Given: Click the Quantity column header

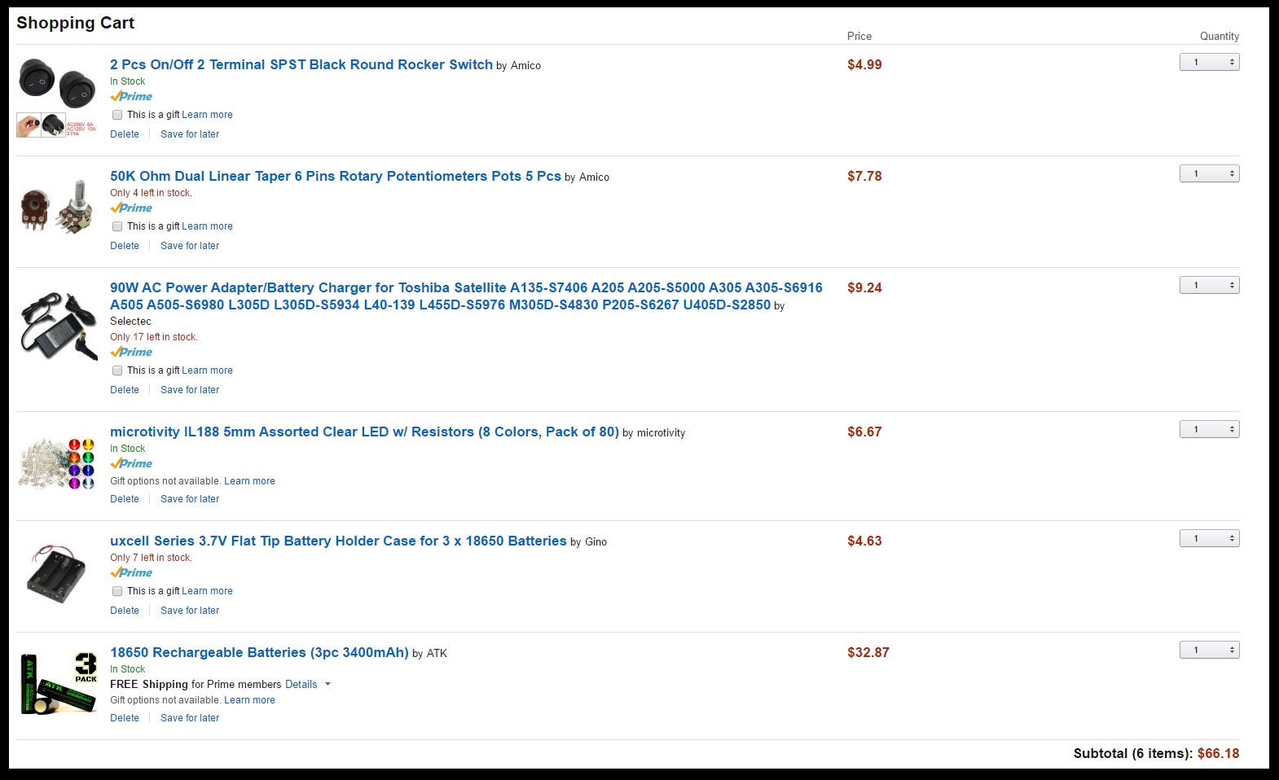Looking at the screenshot, I should (x=1220, y=36).
